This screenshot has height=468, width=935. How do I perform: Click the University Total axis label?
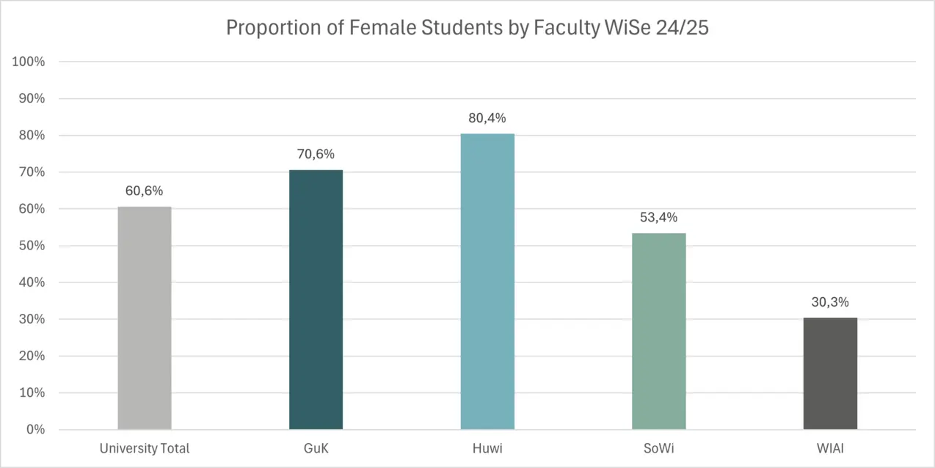click(x=145, y=448)
